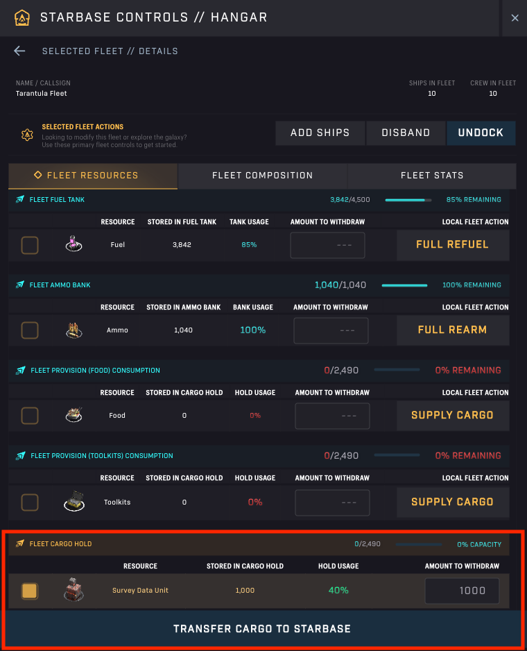Click the Fuel resource icon
527x651 pixels.
tap(74, 244)
